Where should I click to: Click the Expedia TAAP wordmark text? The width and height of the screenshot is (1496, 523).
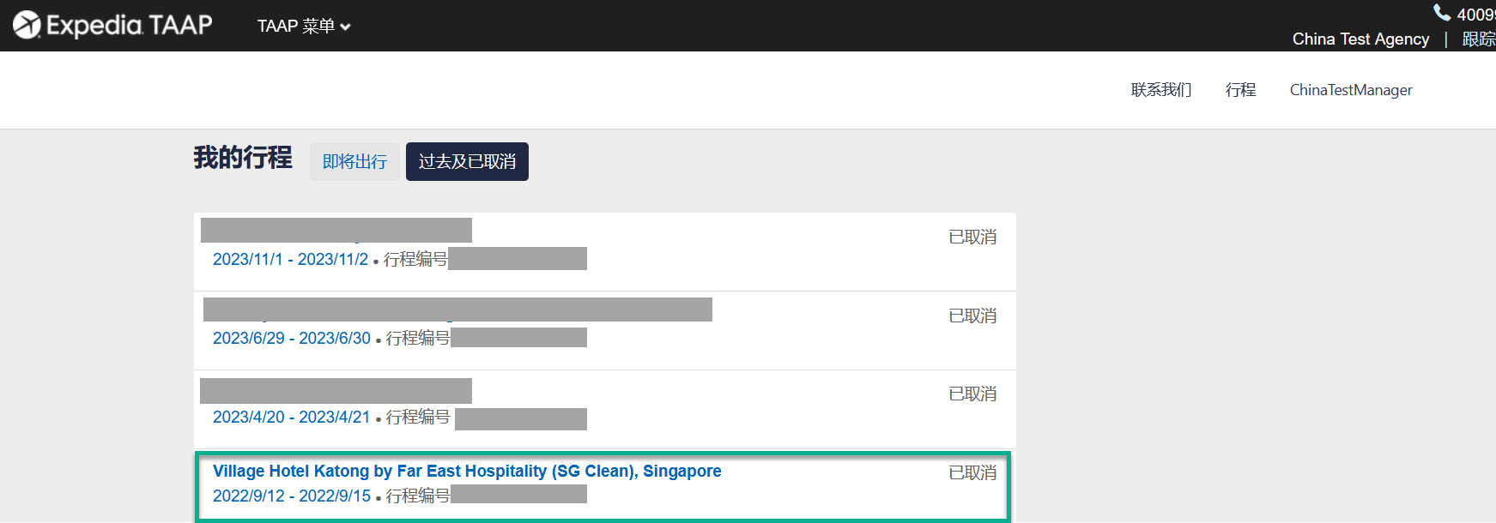pos(129,25)
